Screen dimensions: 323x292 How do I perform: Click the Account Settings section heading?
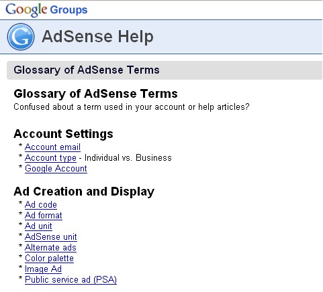coord(63,134)
